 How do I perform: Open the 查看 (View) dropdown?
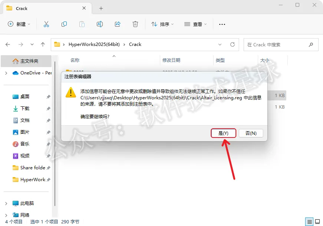tap(195, 24)
